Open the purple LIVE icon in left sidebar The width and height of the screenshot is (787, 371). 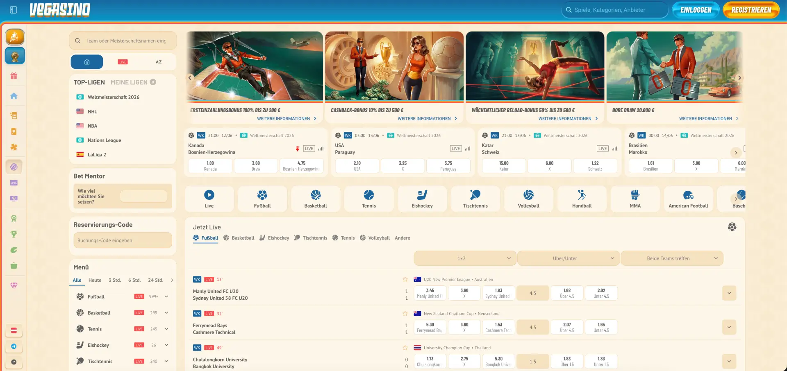[x=14, y=183]
